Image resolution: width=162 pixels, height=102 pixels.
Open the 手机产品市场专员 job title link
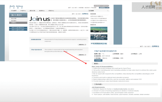(x=36, y=50)
